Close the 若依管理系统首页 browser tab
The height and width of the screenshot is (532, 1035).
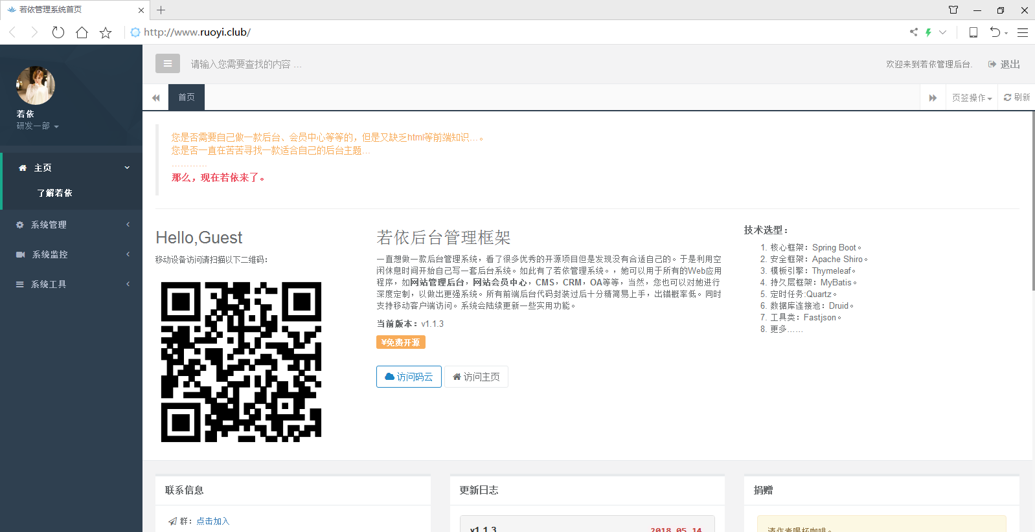click(x=141, y=10)
